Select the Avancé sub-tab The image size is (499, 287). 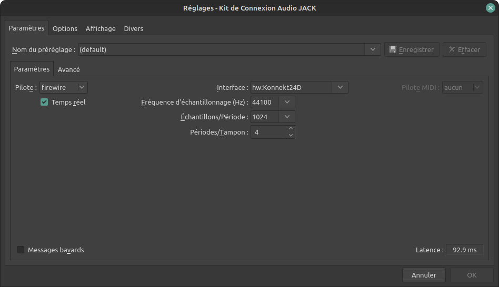coord(69,69)
